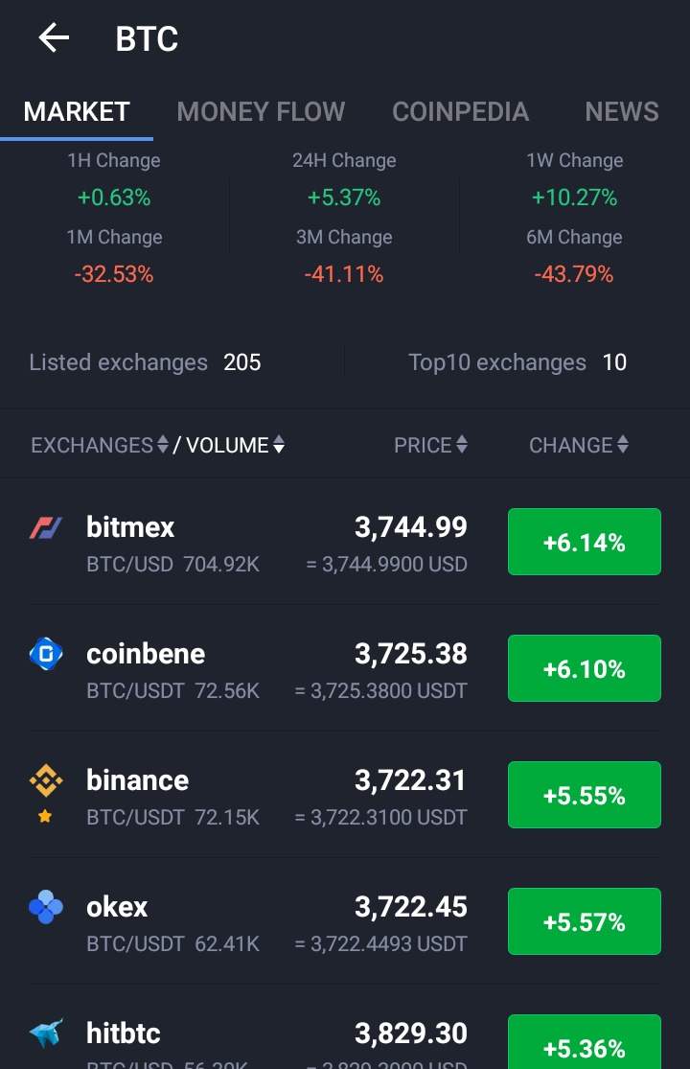This screenshot has height=1069, width=690.
Task: Tap the okex exchange logo
Action: [x=46, y=907]
